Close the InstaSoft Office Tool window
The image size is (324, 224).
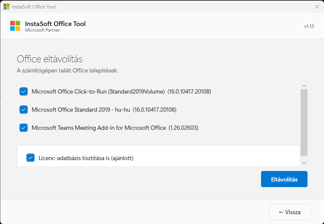[317, 7]
